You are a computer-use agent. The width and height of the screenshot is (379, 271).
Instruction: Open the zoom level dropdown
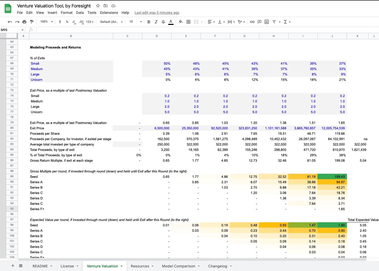click(x=46, y=22)
